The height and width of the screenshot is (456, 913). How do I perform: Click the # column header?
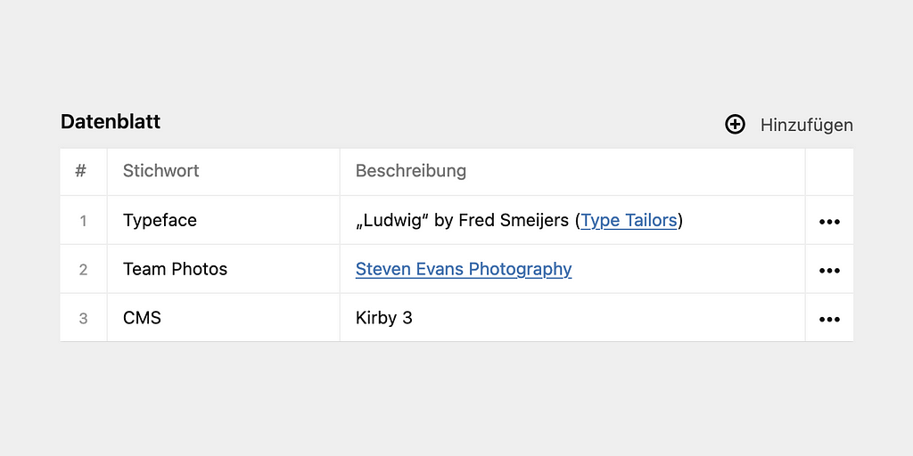pos(83,172)
